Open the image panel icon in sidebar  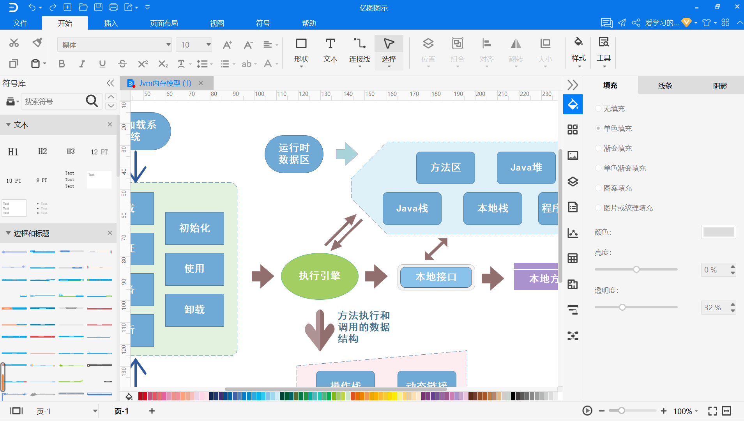573,156
